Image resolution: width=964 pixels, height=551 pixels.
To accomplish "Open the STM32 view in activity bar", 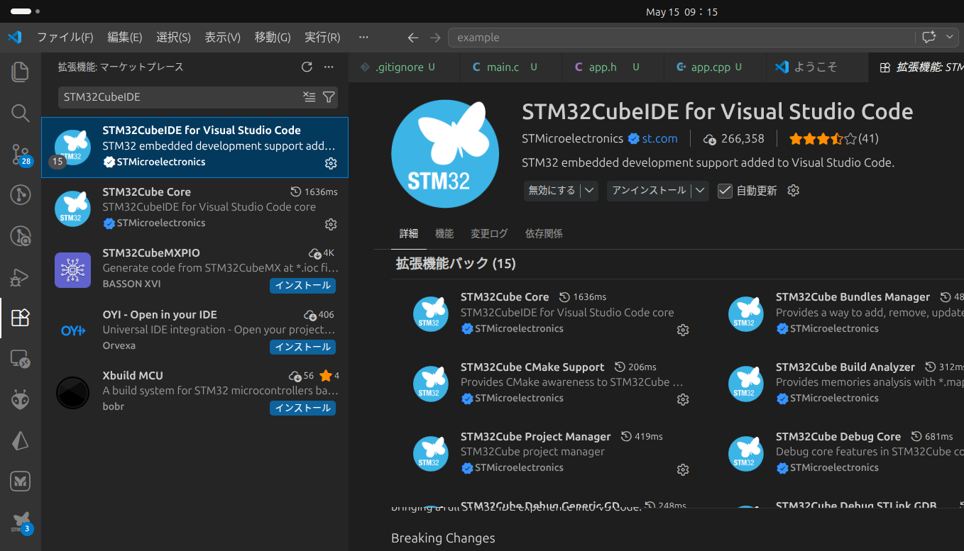I will pyautogui.click(x=20, y=523).
